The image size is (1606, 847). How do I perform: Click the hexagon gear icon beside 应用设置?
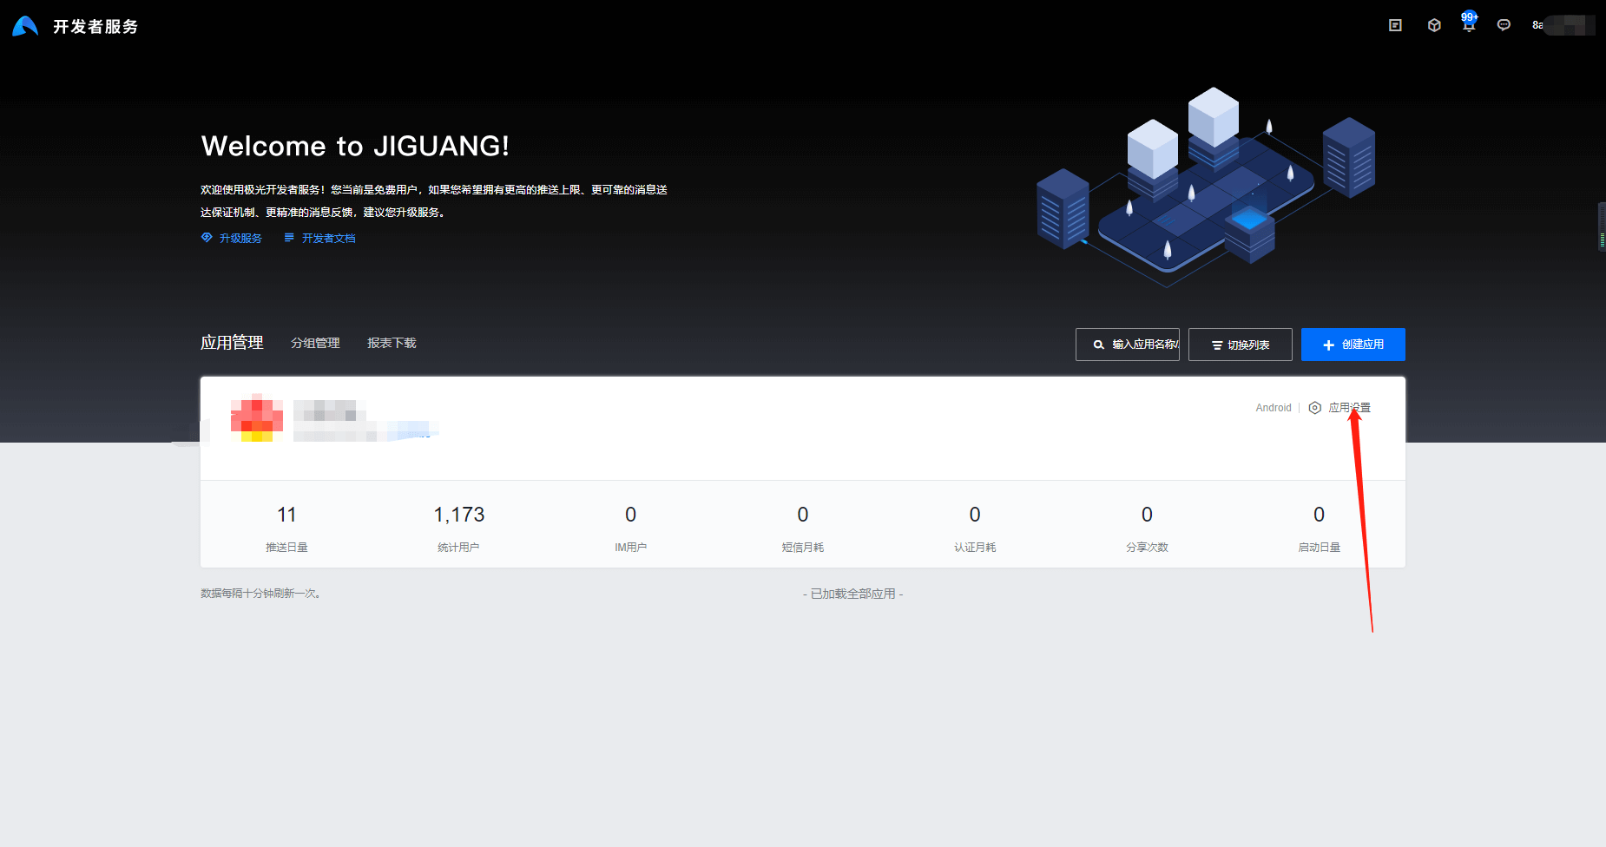coord(1315,408)
